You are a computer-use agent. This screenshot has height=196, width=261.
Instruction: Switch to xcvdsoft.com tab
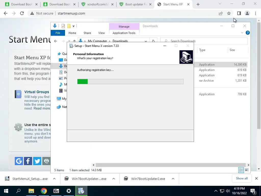(x=98, y=4)
